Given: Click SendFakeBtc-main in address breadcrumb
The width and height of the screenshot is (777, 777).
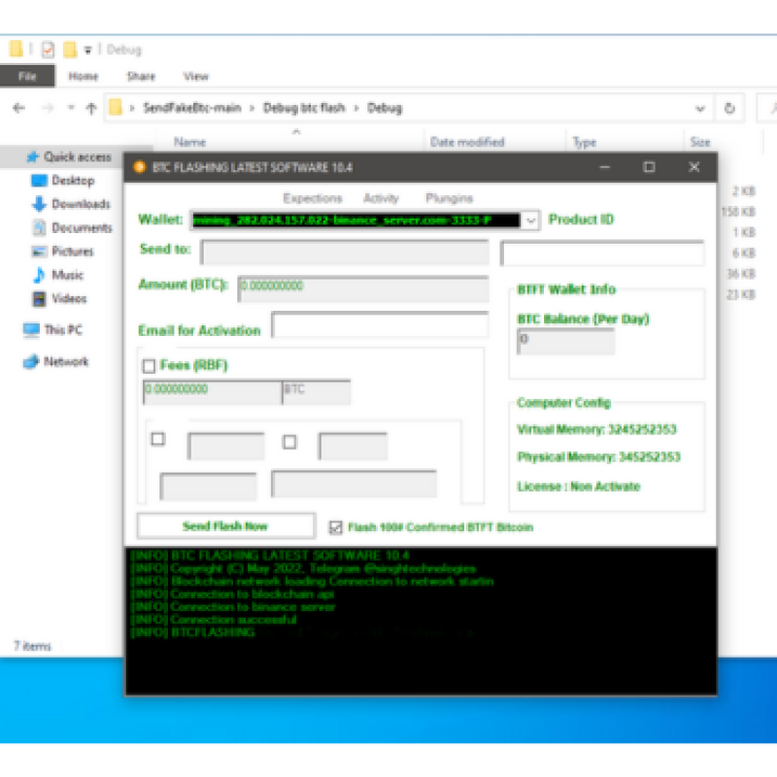Looking at the screenshot, I should coord(192,108).
